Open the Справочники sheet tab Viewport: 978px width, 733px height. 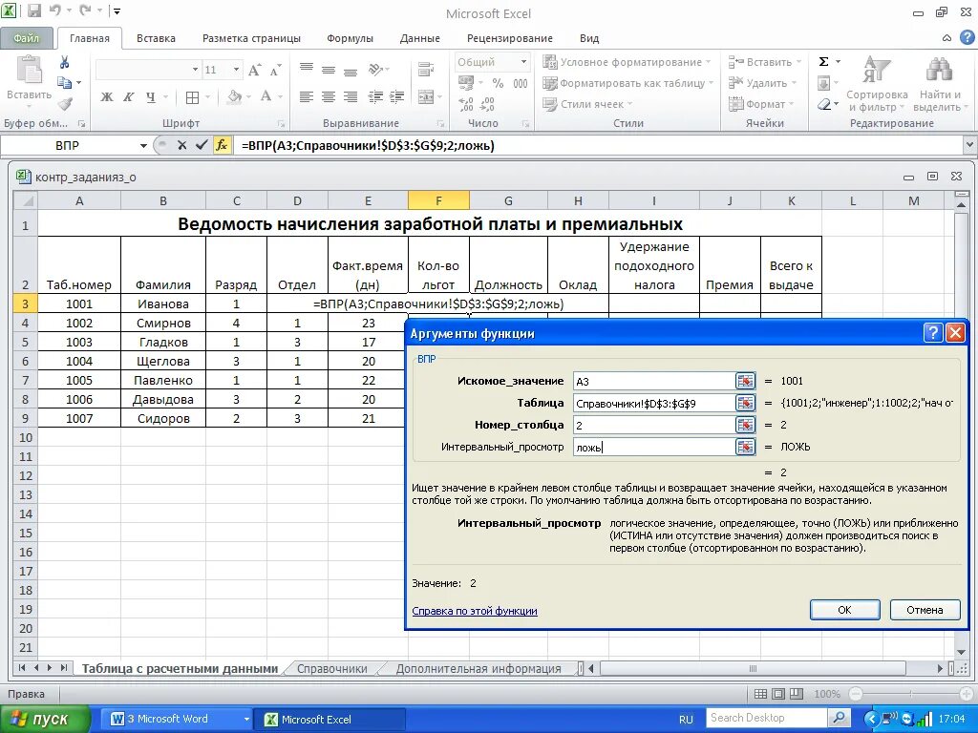(x=331, y=669)
